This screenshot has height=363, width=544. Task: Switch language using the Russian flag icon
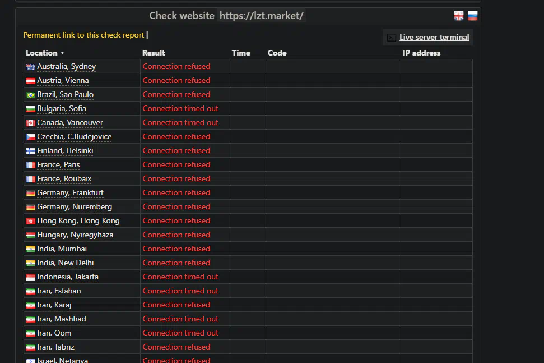point(472,16)
